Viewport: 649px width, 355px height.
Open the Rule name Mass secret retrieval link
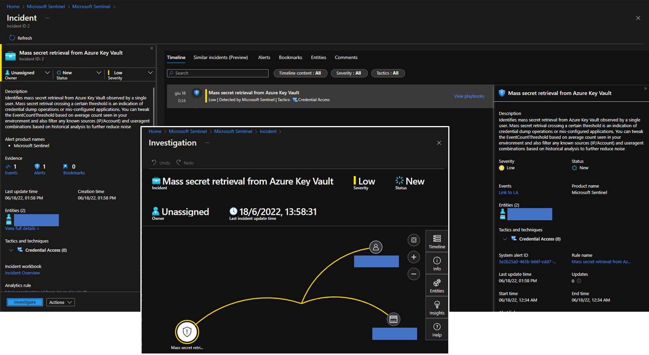(x=601, y=262)
